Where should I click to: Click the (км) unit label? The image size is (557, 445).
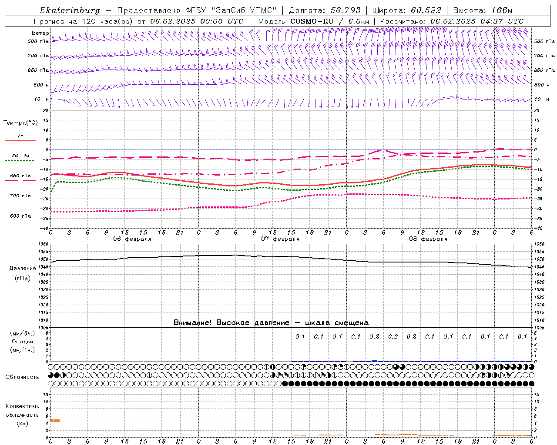(x=23, y=423)
